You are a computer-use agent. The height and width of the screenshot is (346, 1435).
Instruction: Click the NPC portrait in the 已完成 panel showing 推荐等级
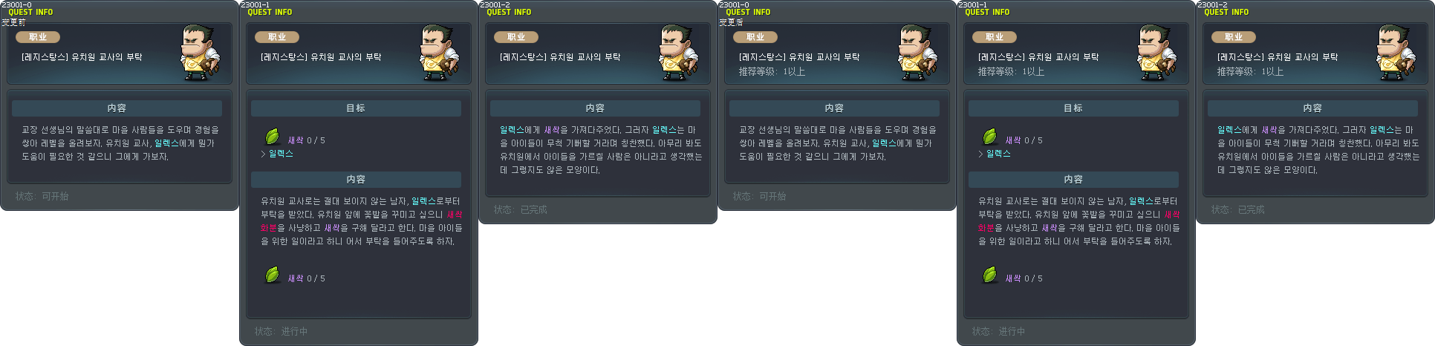tap(1396, 53)
